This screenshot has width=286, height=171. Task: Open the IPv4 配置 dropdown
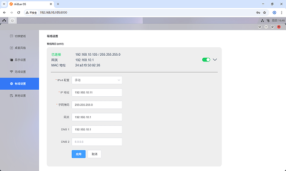coord(97,80)
